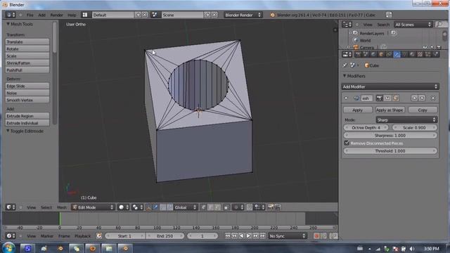Viewport: 450px width, 253px height.
Task: Open the Texture properties tab
Action: point(420,54)
